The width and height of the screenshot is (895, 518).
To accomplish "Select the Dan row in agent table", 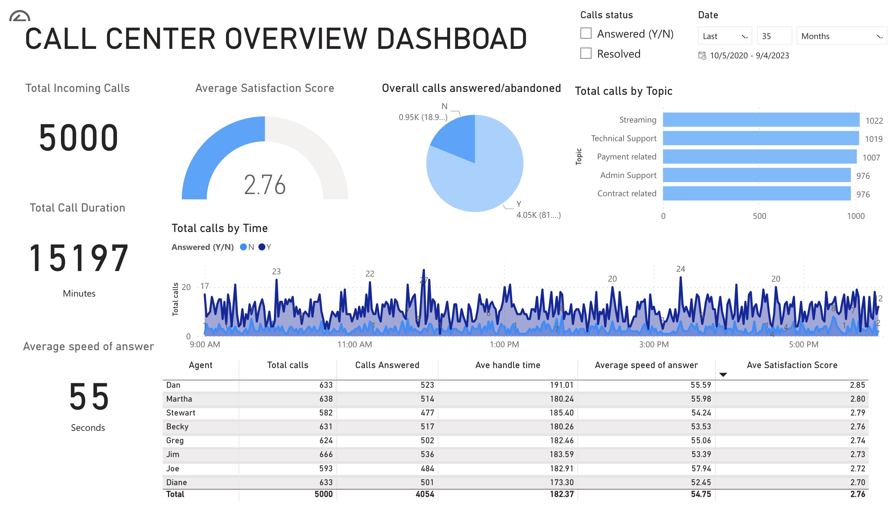I will click(x=173, y=385).
